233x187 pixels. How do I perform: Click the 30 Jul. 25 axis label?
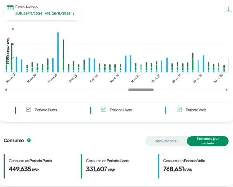(x=218, y=79)
